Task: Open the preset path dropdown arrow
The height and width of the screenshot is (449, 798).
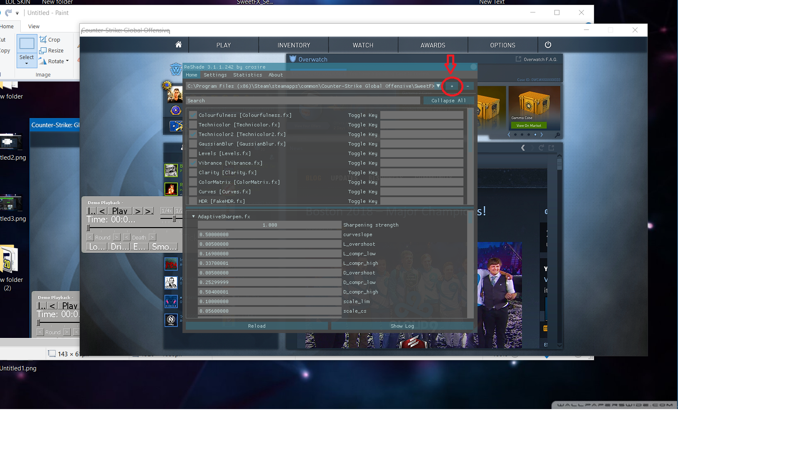Action: point(438,86)
